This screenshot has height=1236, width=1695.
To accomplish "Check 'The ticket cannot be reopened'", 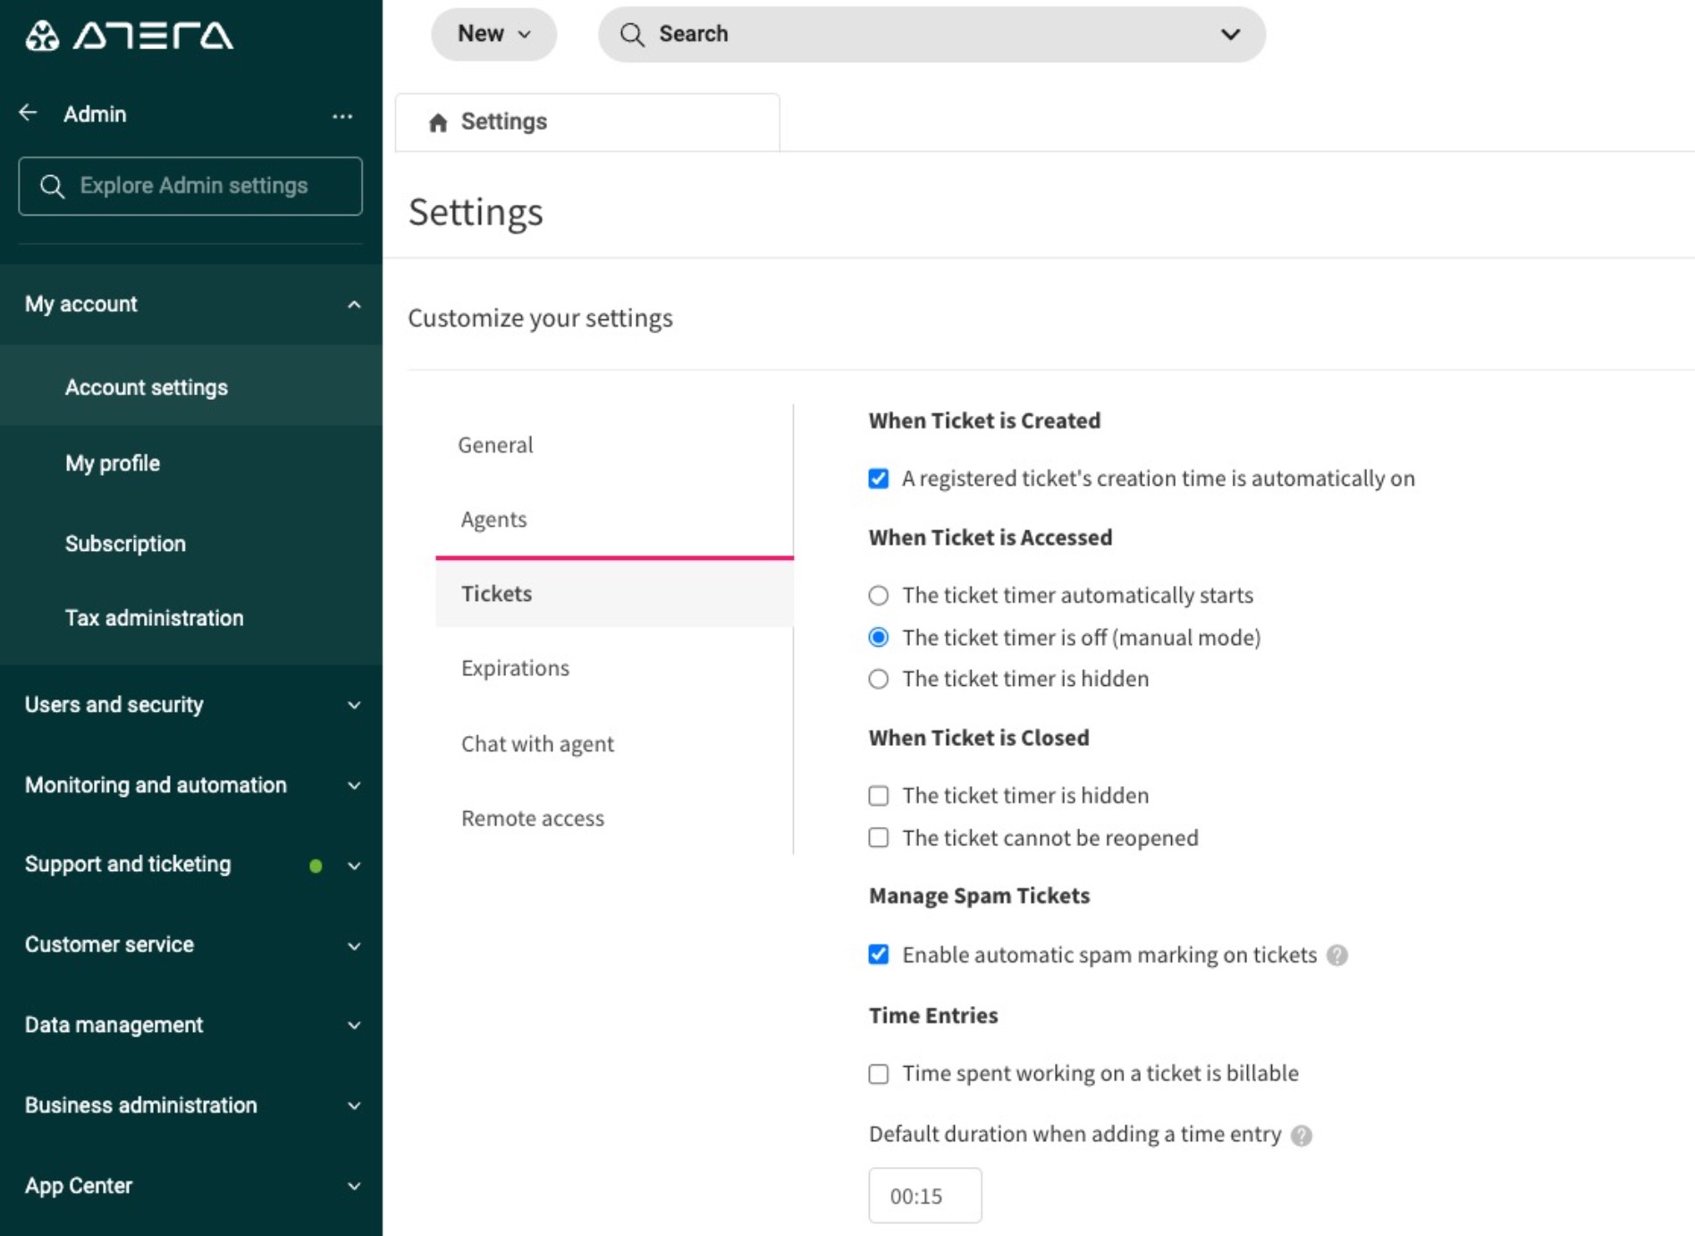I will [x=879, y=838].
